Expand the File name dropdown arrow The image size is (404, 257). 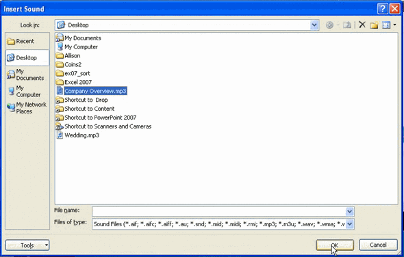point(349,211)
